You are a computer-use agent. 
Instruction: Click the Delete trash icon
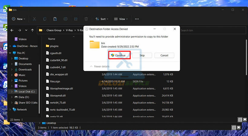[86, 19]
